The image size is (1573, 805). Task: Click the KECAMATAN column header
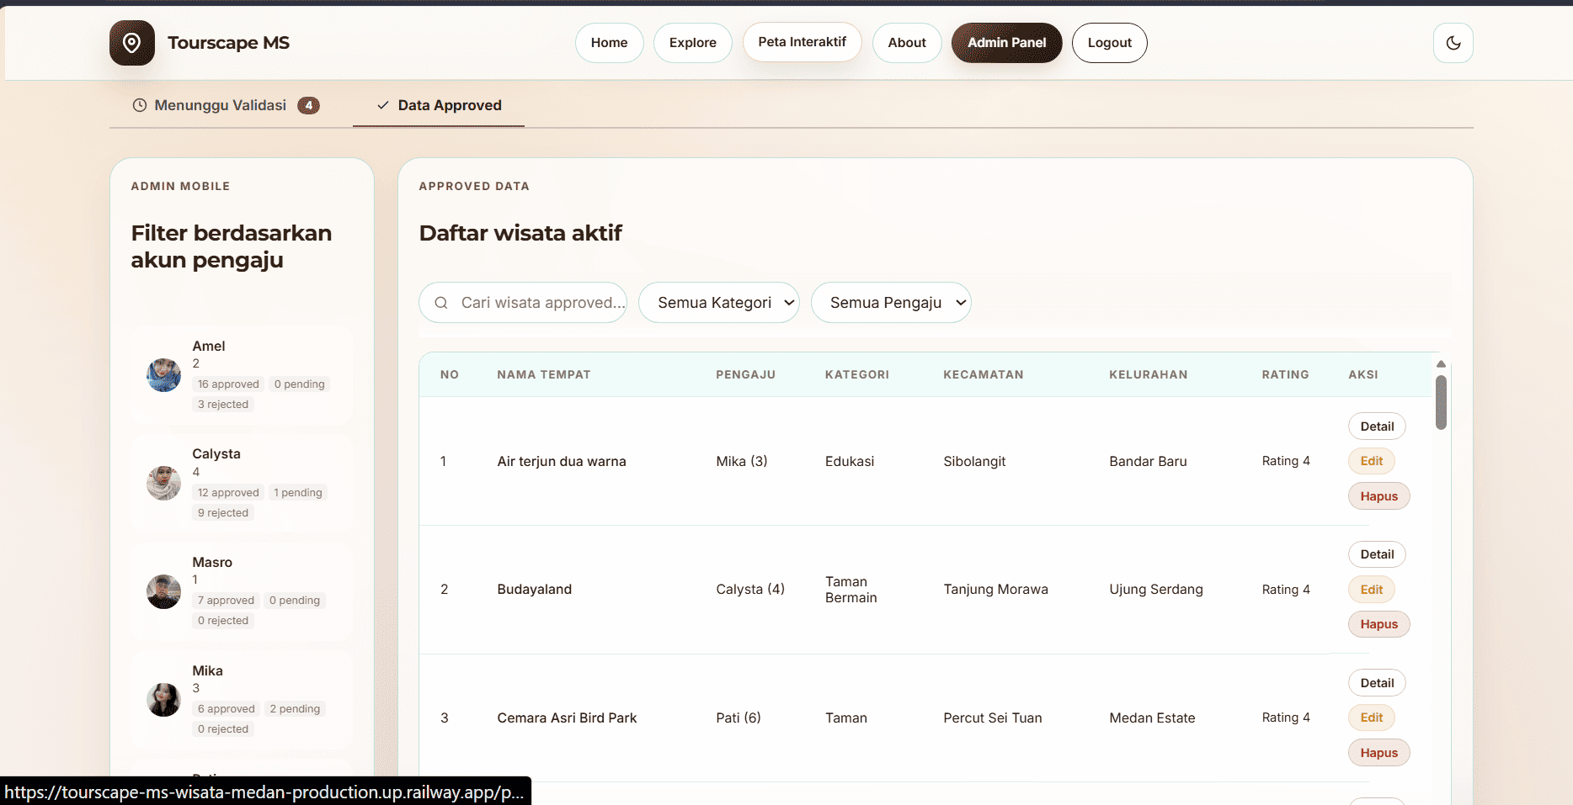point(984,374)
